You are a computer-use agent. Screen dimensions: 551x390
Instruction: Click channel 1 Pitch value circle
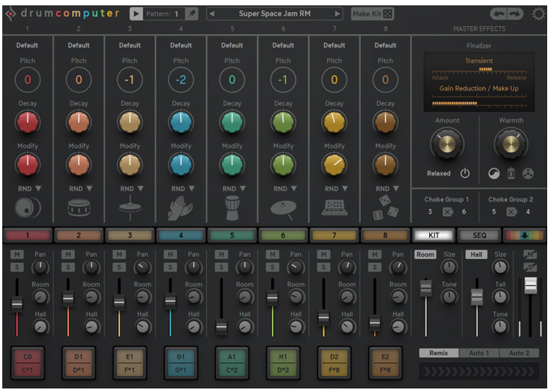[28, 80]
